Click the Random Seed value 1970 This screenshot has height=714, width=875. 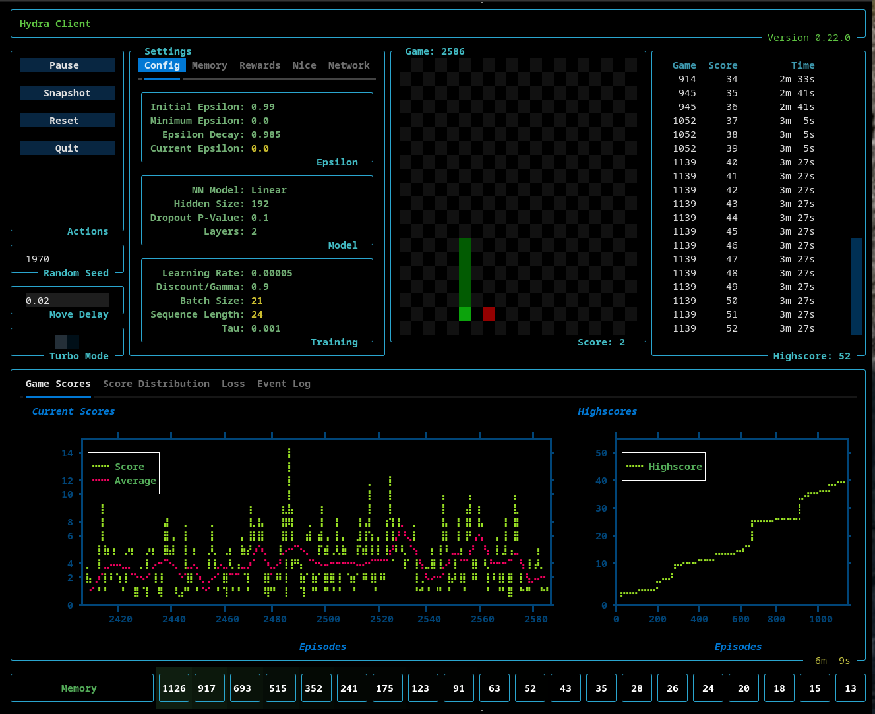click(x=38, y=259)
